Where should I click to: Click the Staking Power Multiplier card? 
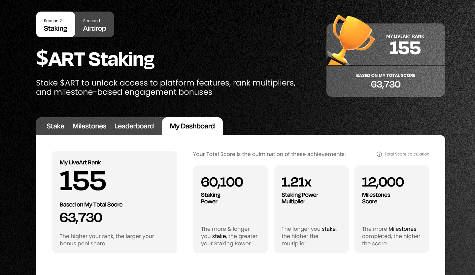pyautogui.click(x=311, y=209)
